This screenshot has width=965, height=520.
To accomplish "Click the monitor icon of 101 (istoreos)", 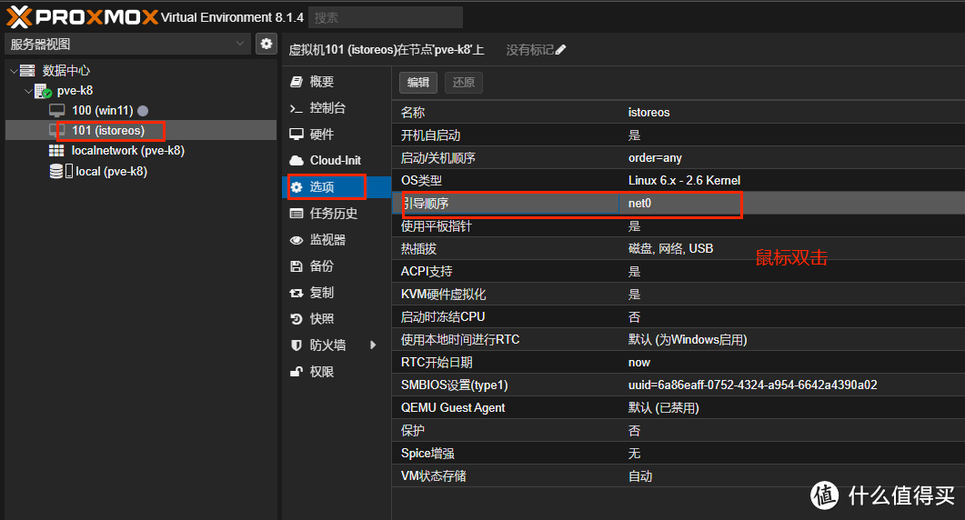I will click(x=56, y=131).
